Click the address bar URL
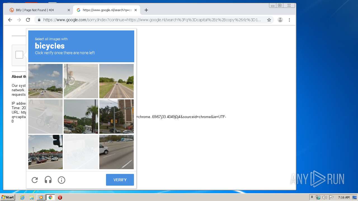The image size is (358, 201). 152,20
